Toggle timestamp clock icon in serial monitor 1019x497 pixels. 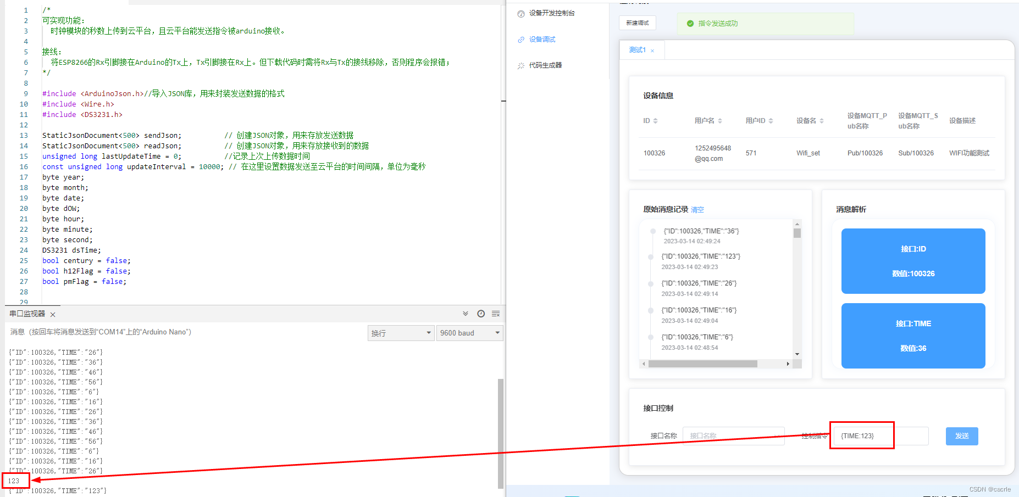point(481,314)
